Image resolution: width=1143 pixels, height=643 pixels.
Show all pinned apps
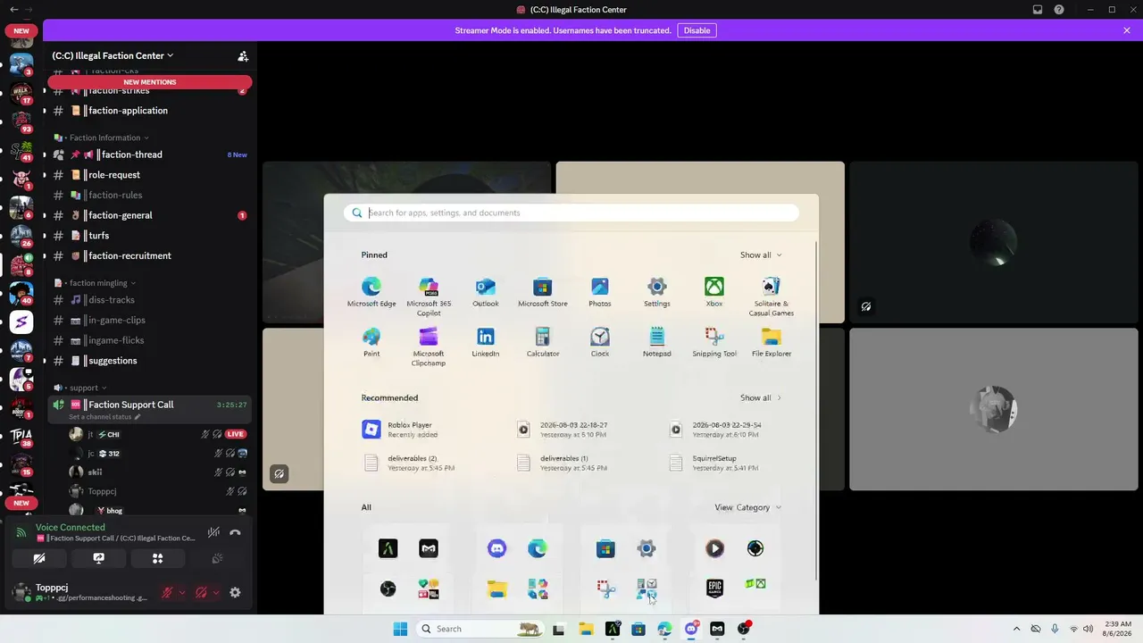pyautogui.click(x=761, y=255)
